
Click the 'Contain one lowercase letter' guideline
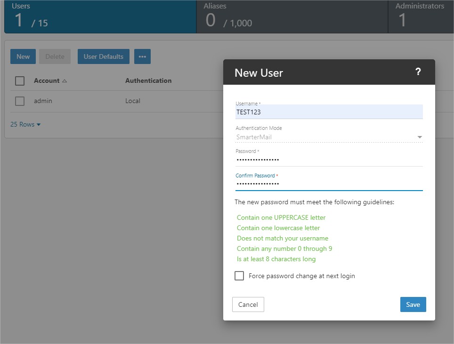pyautogui.click(x=278, y=228)
